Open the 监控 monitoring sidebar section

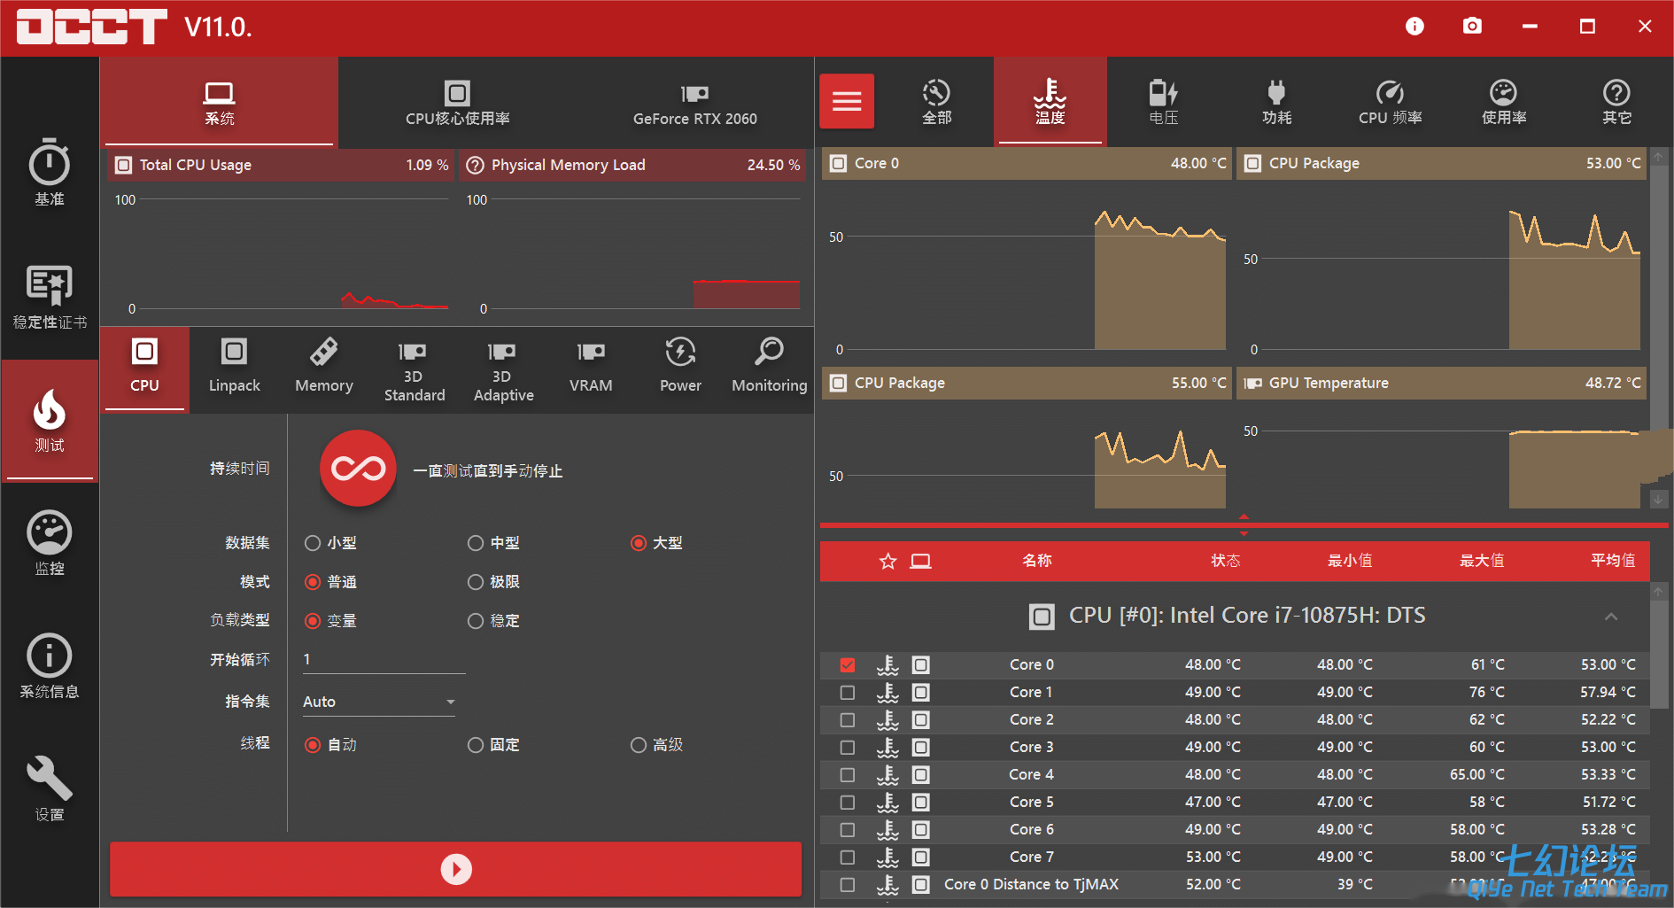(x=50, y=543)
